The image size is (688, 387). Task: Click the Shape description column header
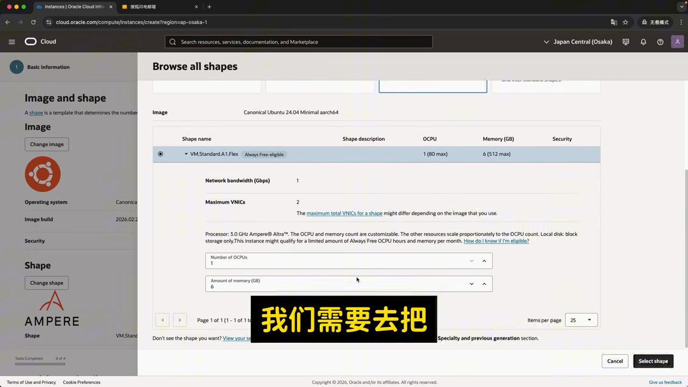[364, 139]
